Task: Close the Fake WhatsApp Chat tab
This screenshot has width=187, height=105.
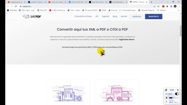Action: (x=127, y=2)
